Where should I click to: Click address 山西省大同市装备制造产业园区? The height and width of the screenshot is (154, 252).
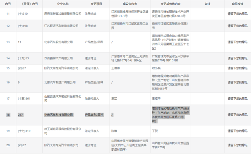click(x=130, y=145)
